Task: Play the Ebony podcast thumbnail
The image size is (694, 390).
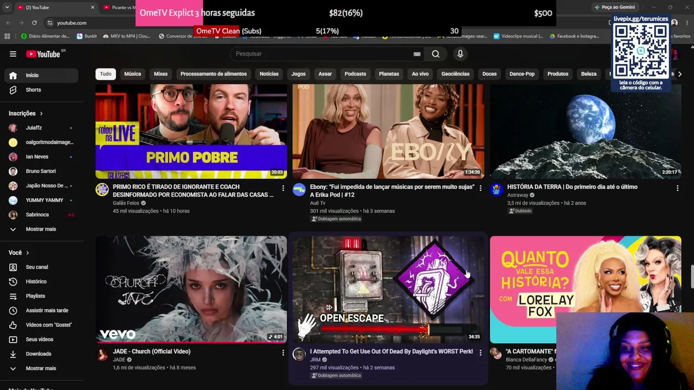Action: tap(388, 132)
